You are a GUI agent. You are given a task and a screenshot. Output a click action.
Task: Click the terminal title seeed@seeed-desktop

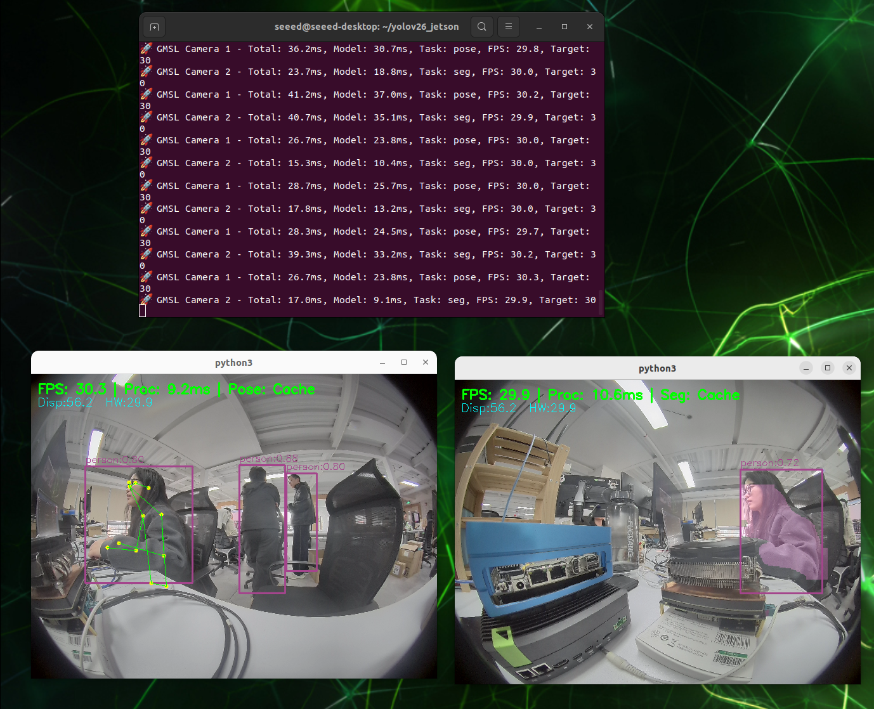(x=367, y=27)
